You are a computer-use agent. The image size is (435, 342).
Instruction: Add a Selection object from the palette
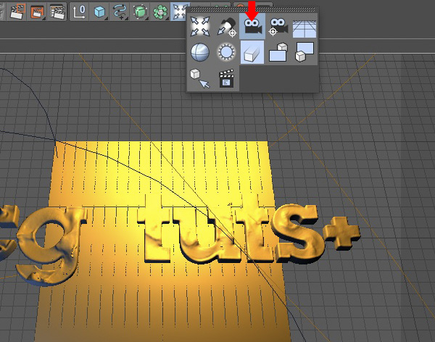click(x=200, y=78)
